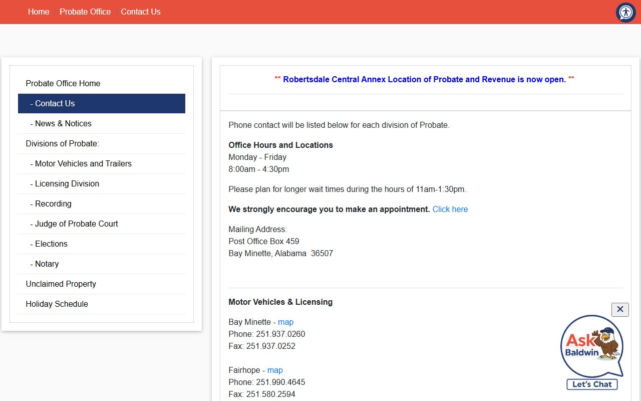Go to Elections page
641x401 pixels.
[x=102, y=244]
